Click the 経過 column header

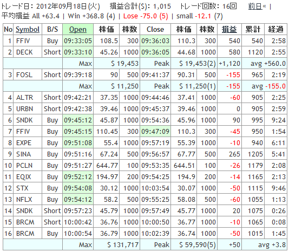pos(275,30)
